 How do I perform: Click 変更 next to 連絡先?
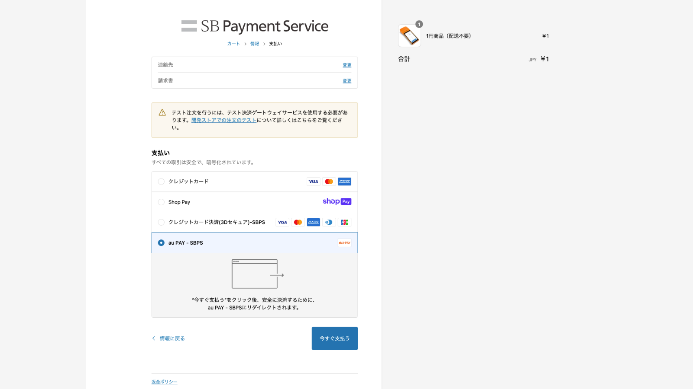(x=347, y=65)
